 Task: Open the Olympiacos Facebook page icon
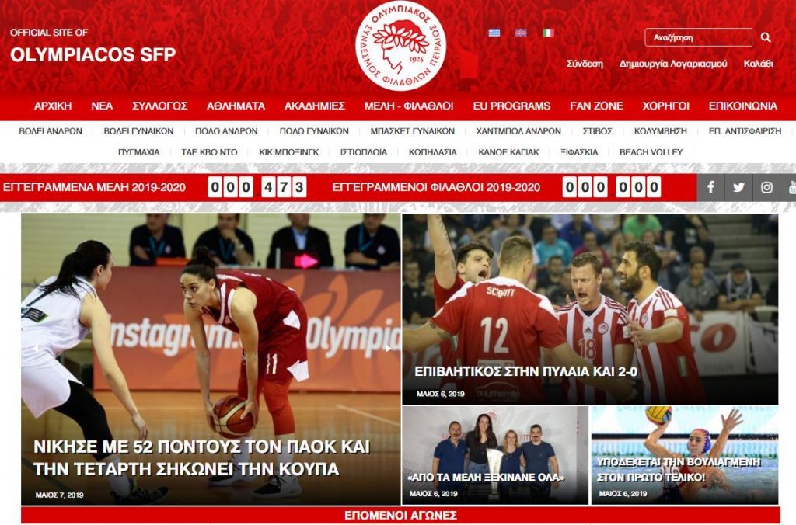pos(712,186)
